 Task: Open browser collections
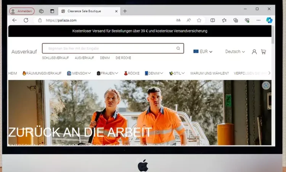[236, 20]
